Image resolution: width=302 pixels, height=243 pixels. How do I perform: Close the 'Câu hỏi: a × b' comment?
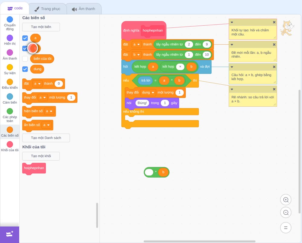coord(274,67)
